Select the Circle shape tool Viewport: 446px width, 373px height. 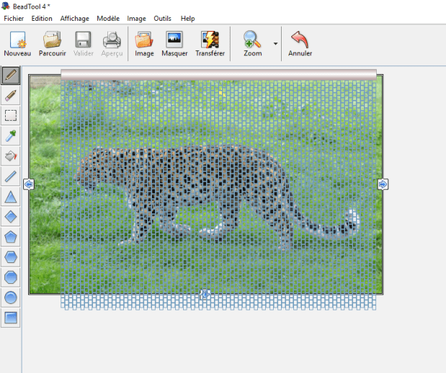pyautogui.click(x=11, y=297)
